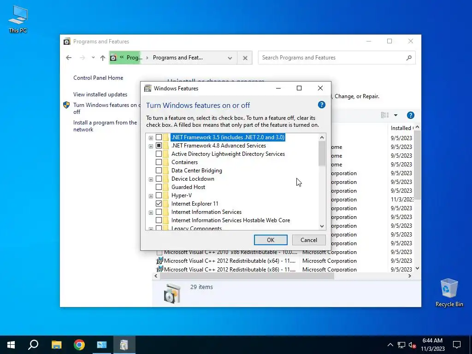
Task: Expand Device Lockdown tree node
Action: pyautogui.click(x=151, y=179)
